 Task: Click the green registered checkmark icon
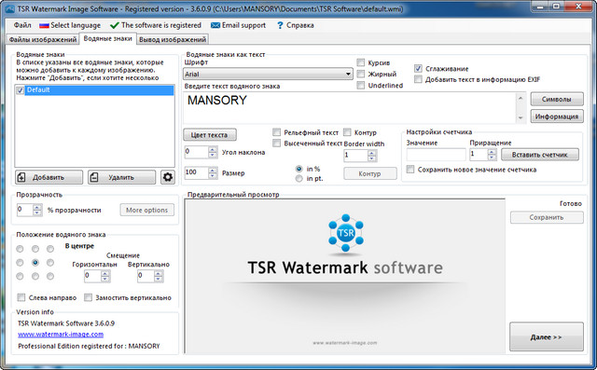pyautogui.click(x=114, y=25)
